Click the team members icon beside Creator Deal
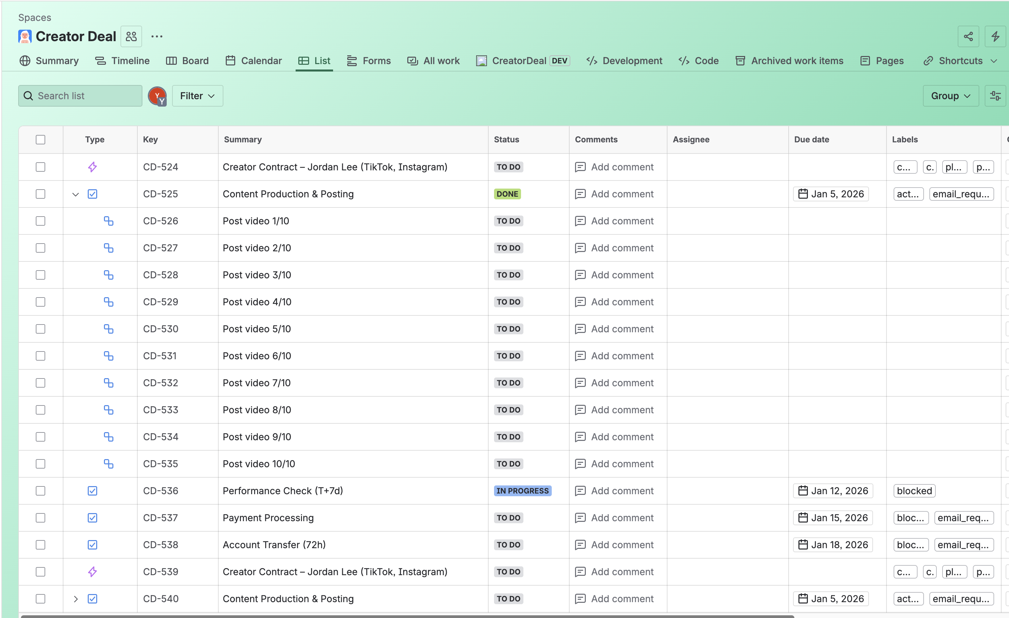1009x618 pixels. point(131,36)
